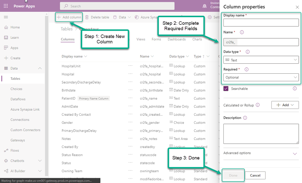Click the Learn book icon
This screenshot has height=183, width=302.
pos(6,37)
